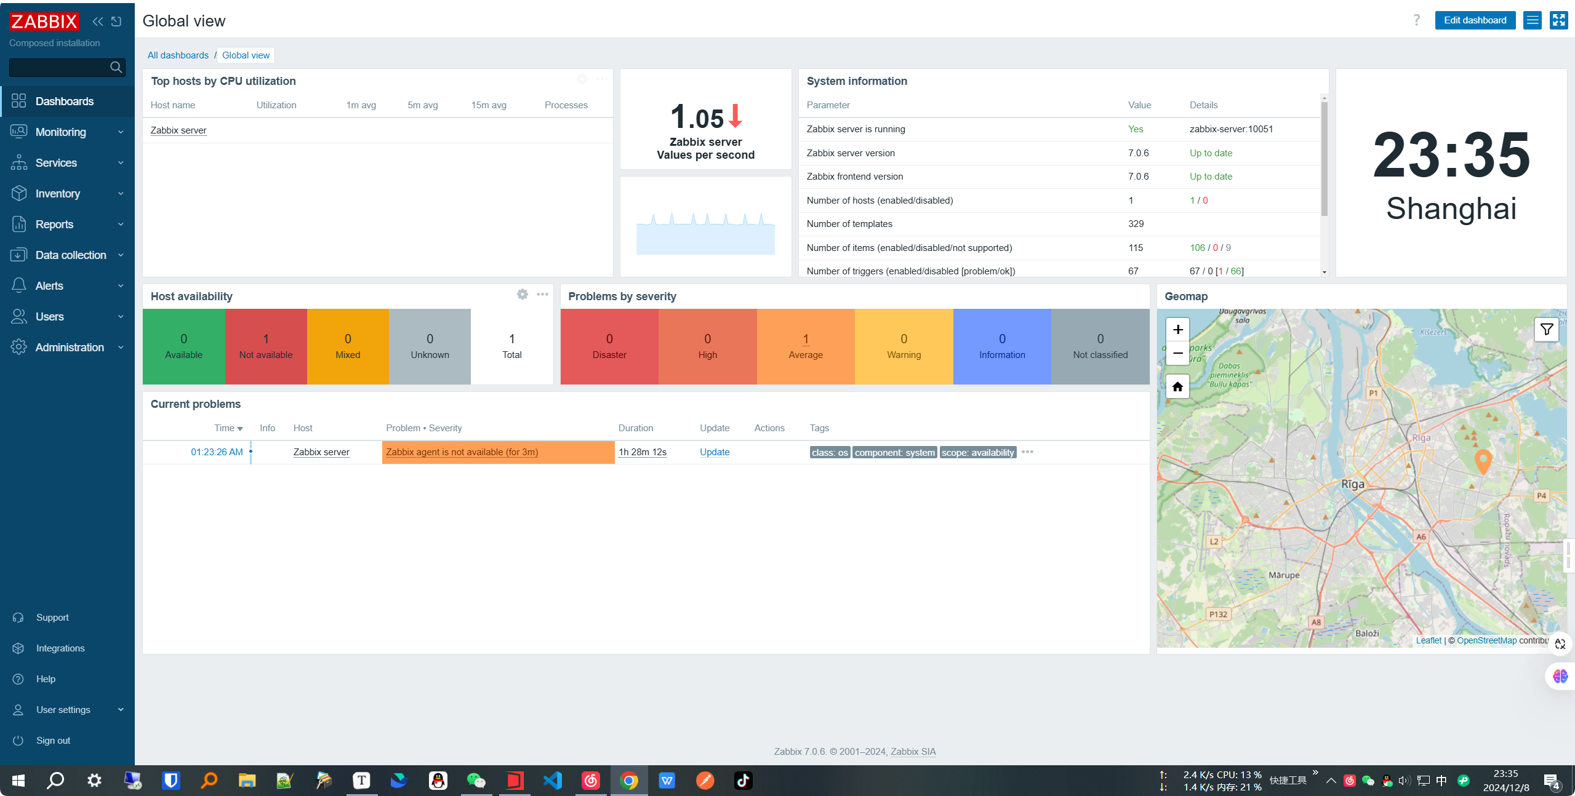
Task: Click the Values per second graph
Action: (705, 234)
